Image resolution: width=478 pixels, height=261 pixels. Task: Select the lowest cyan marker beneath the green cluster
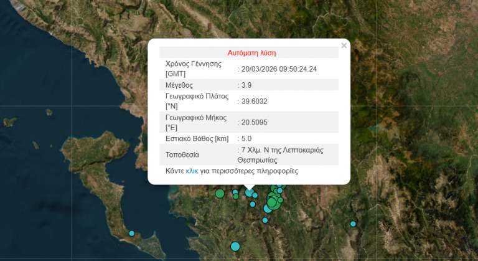pyautogui.click(x=265, y=220)
